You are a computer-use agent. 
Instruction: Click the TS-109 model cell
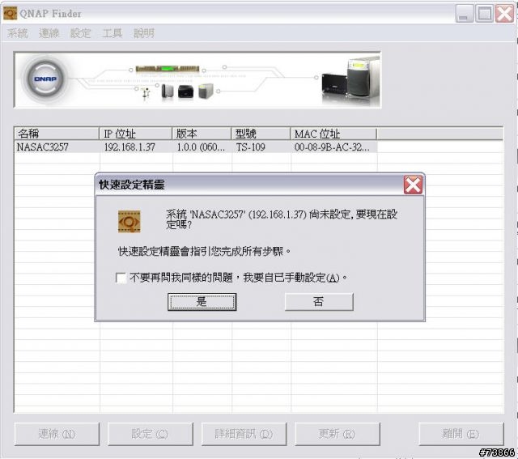(x=250, y=147)
